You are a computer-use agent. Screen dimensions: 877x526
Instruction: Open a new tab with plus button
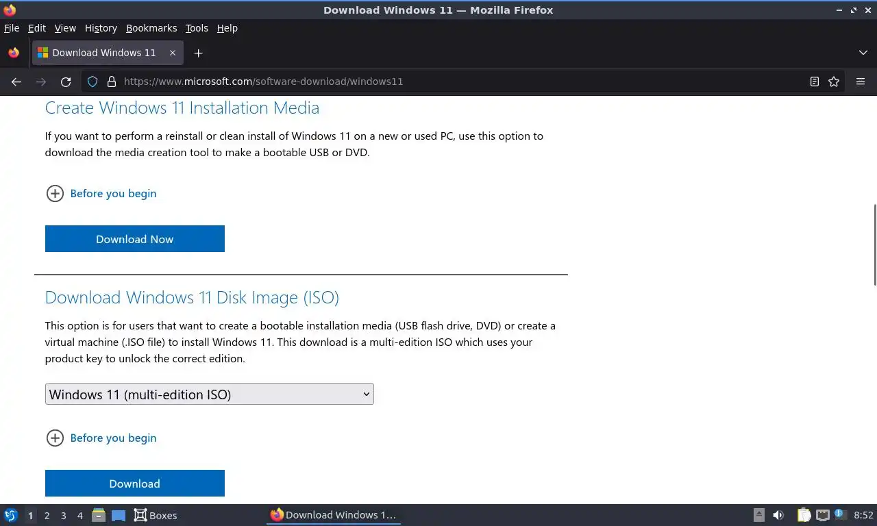pos(198,53)
